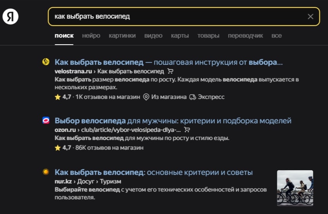Click the Yandex logo icon
Image resolution: width=328 pixels, height=214 pixels.
point(10,17)
